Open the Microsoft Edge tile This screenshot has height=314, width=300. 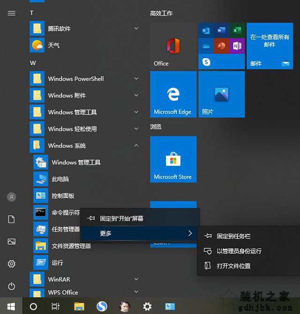[x=173, y=94]
